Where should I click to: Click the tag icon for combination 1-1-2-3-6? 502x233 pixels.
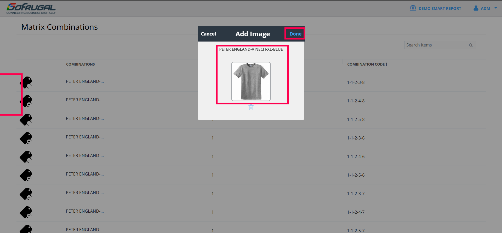26,138
